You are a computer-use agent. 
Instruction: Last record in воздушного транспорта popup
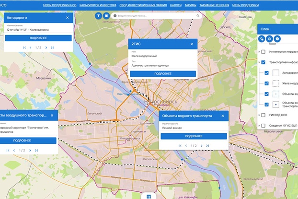[36, 151]
